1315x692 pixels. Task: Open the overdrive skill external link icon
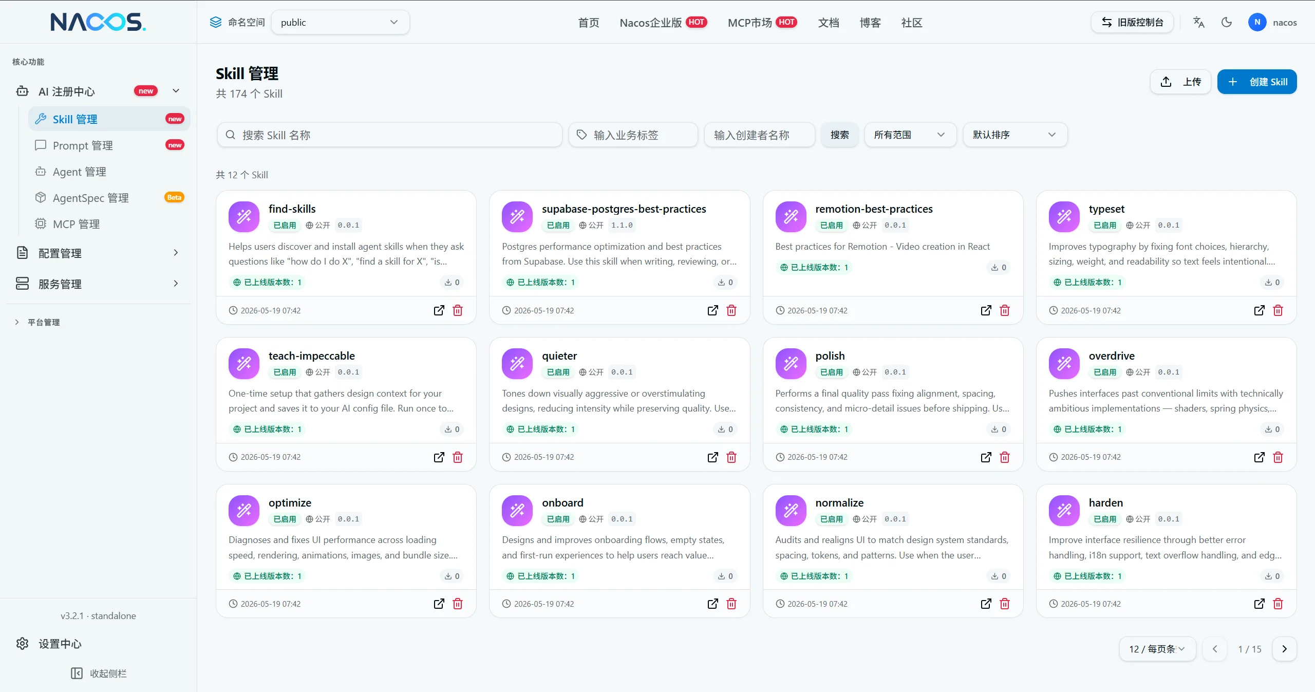click(x=1259, y=457)
